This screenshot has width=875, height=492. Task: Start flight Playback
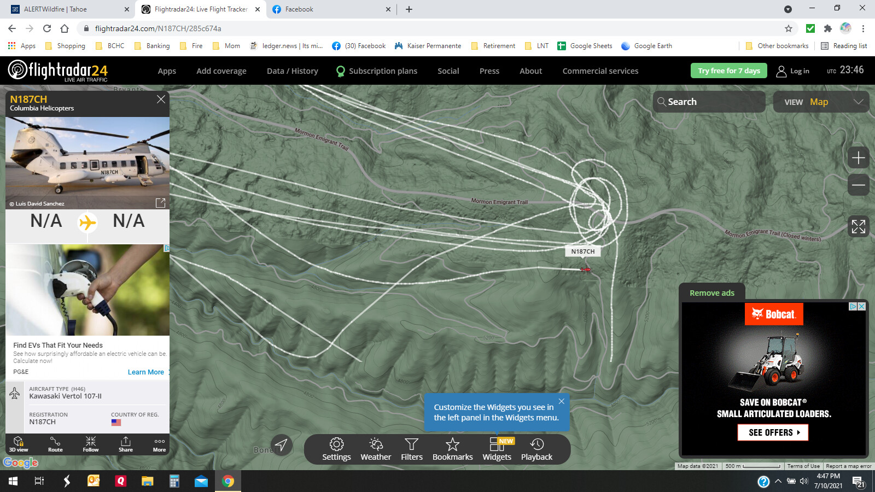[536, 449]
